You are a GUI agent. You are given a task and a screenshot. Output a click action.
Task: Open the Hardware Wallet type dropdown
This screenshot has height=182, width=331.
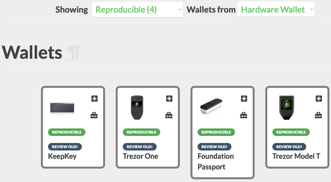[276, 9]
